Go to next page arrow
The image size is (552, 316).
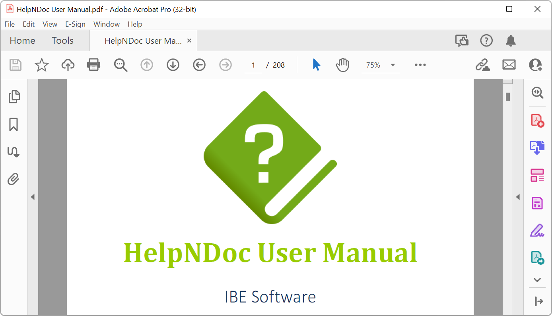173,65
